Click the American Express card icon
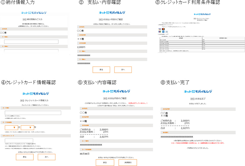This screenshot has width=245, height=166. pyautogui.click(x=163, y=32)
